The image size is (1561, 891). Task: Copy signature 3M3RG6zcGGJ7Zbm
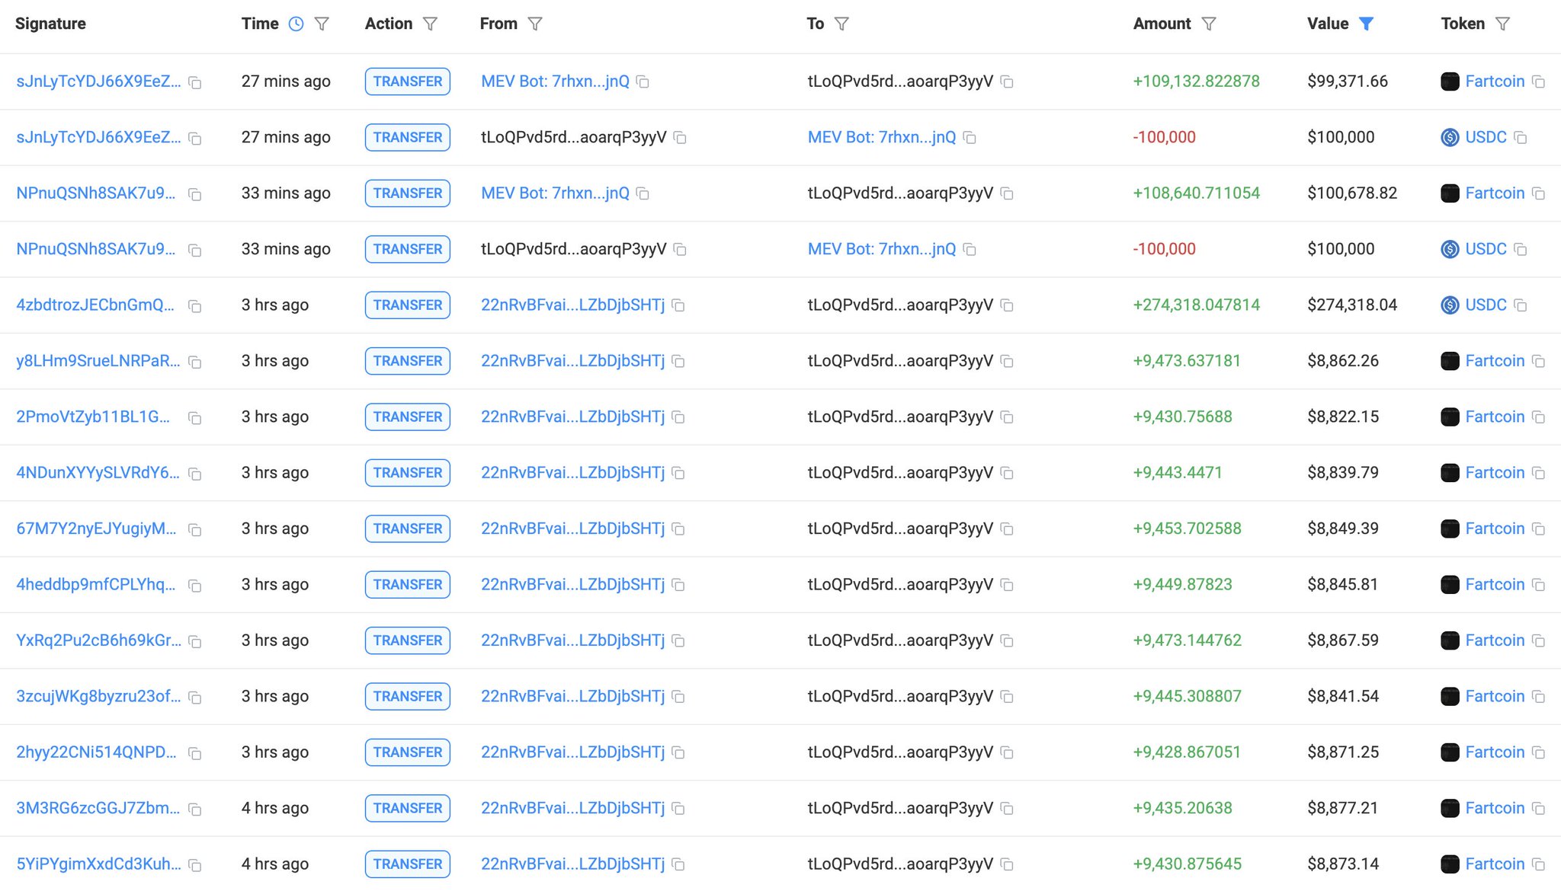[195, 810]
